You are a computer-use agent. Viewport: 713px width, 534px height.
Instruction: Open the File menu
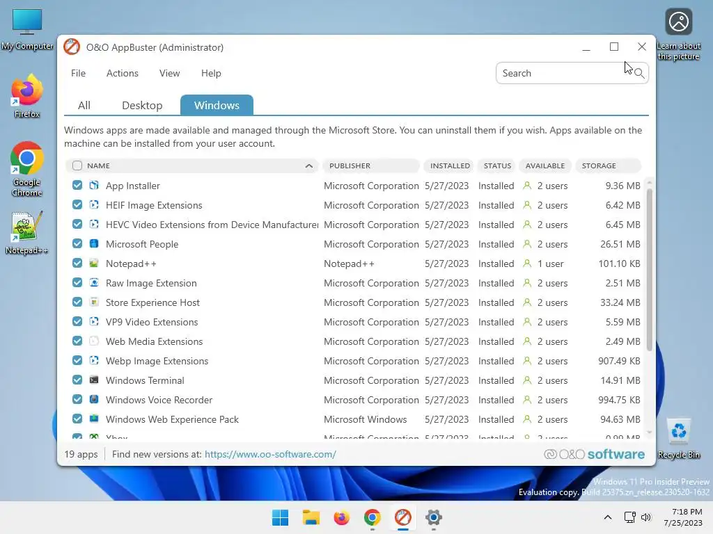coord(78,73)
